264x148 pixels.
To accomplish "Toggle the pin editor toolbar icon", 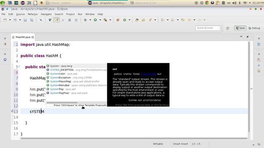I will (50, 20).
